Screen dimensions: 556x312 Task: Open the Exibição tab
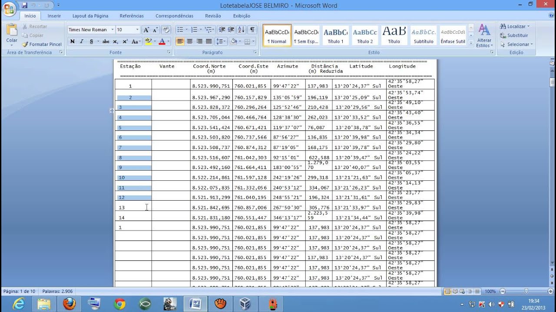coord(242,16)
